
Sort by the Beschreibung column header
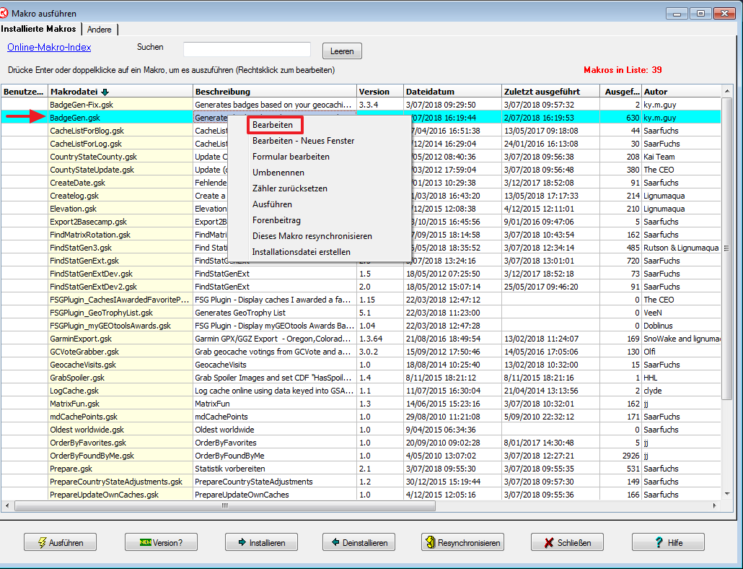pos(275,92)
